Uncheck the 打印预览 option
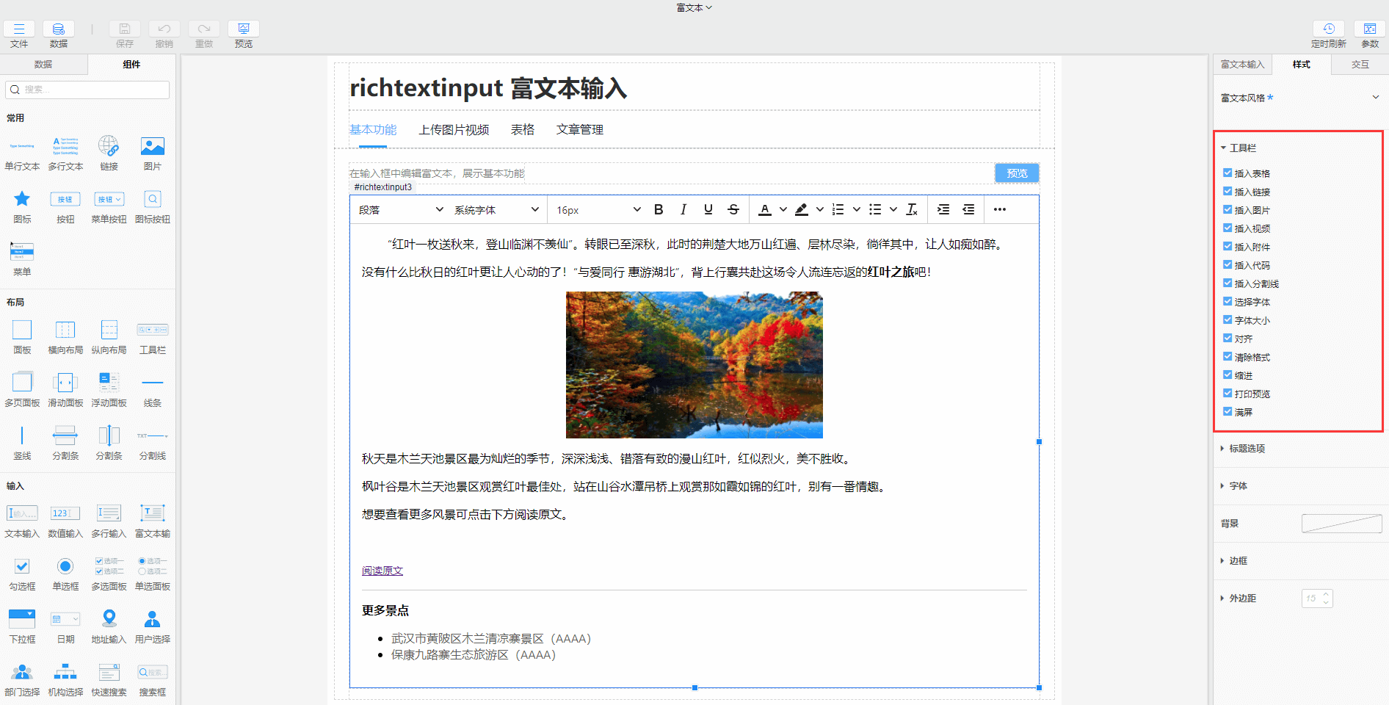1389x705 pixels. [x=1227, y=393]
